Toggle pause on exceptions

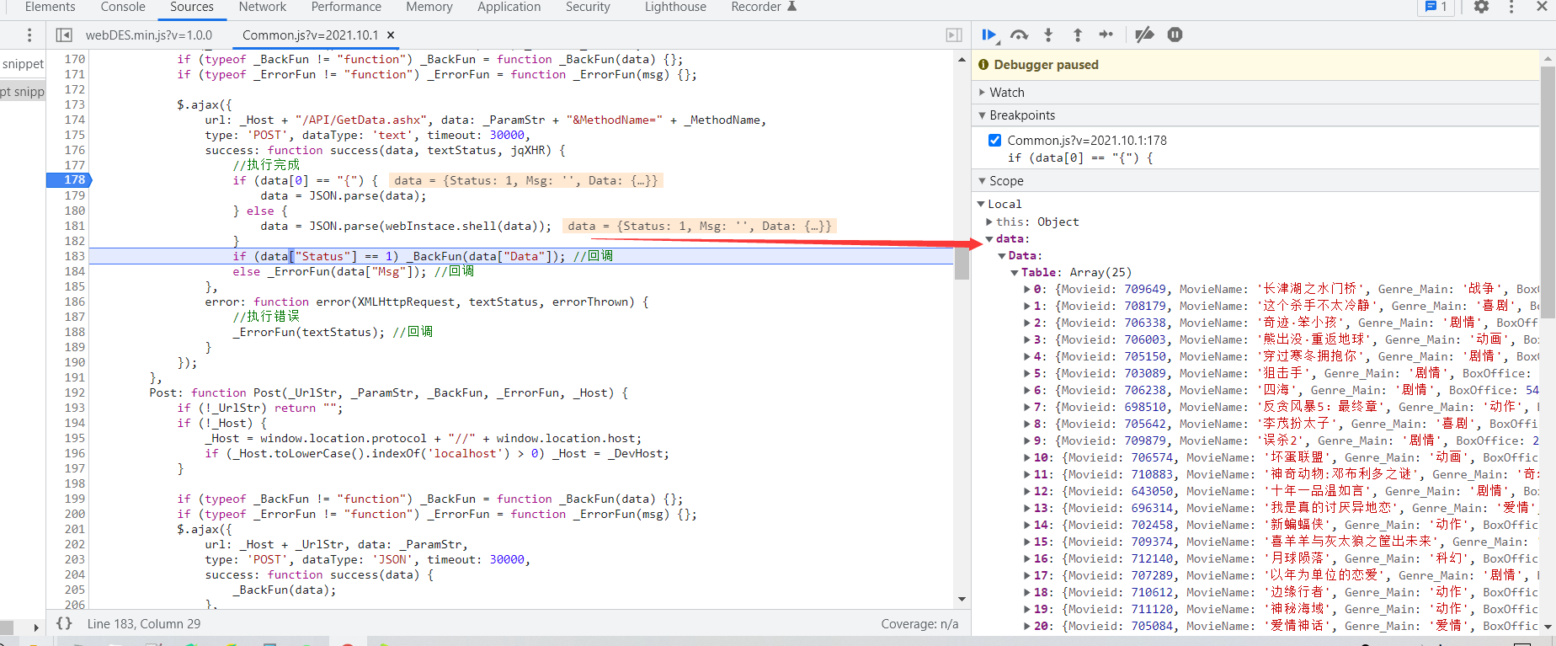[1175, 35]
